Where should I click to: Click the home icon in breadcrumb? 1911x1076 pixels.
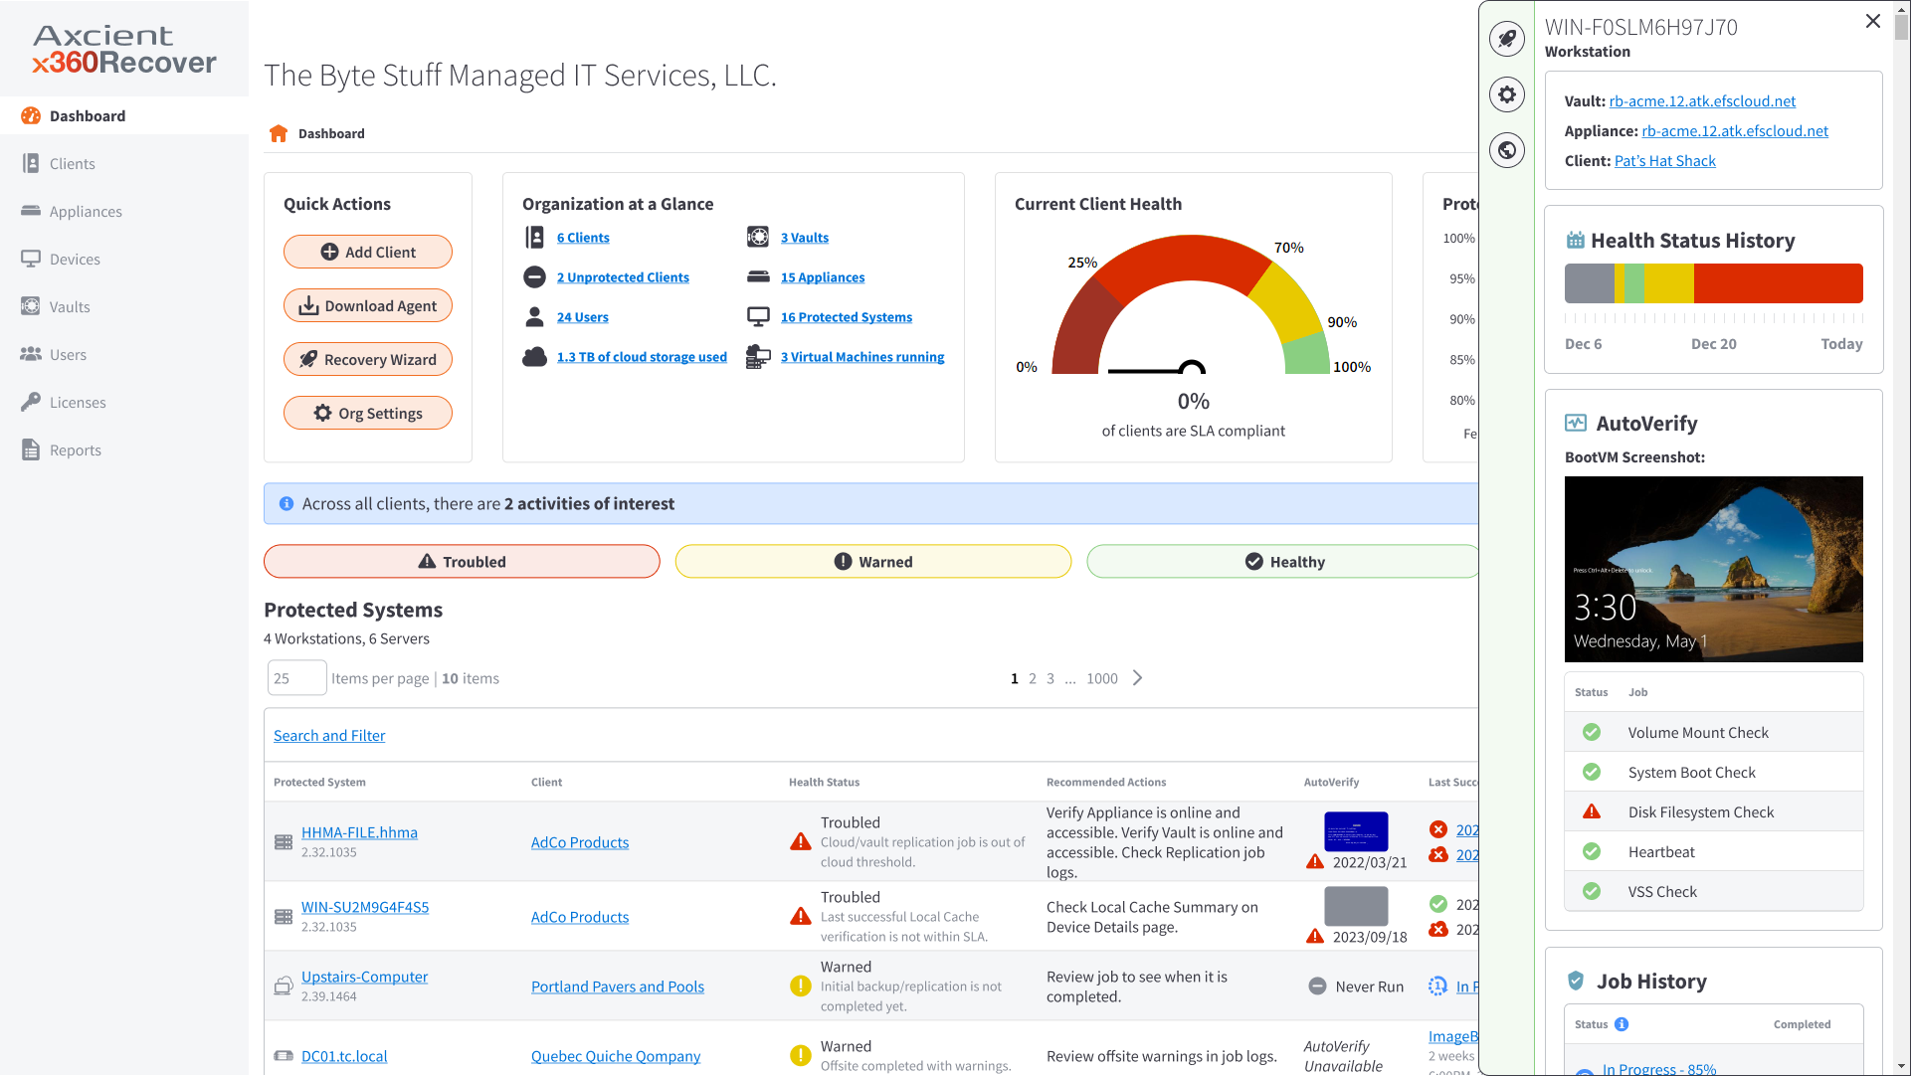(x=279, y=133)
